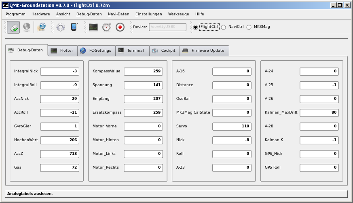
Task: Open the Werkzeuge menu
Action: click(x=178, y=14)
